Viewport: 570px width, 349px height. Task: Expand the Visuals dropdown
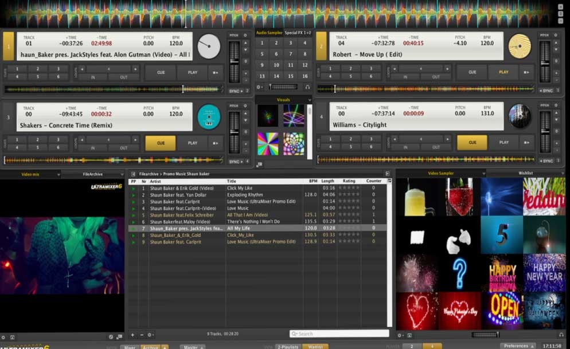(309, 100)
